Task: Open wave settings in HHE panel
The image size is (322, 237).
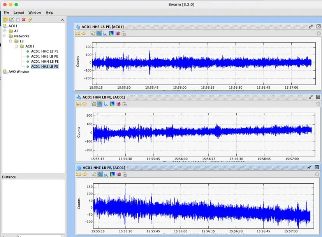Action: coord(93,33)
